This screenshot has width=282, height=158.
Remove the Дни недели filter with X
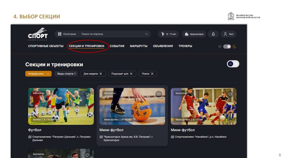tap(101, 74)
